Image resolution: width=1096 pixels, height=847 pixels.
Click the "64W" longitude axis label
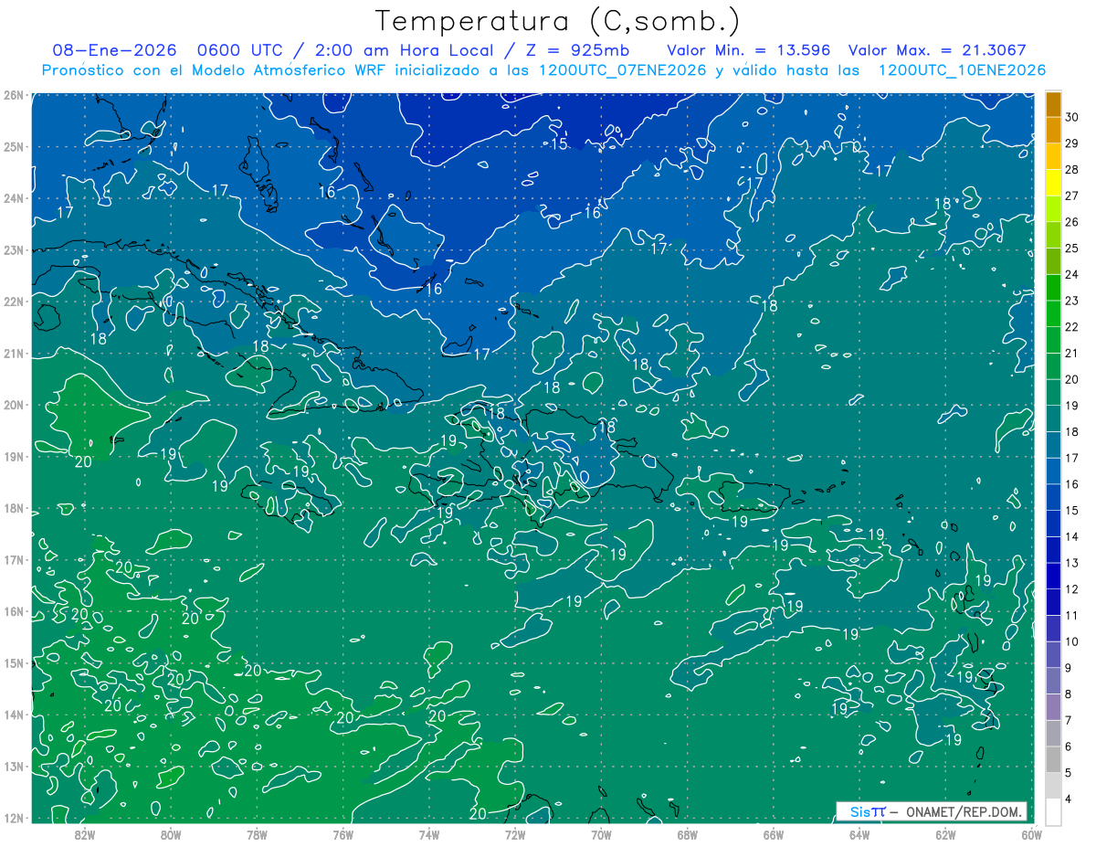[859, 834]
